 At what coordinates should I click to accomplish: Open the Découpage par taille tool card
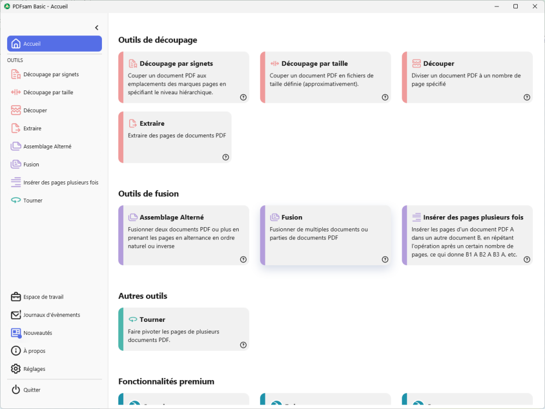[x=325, y=77]
